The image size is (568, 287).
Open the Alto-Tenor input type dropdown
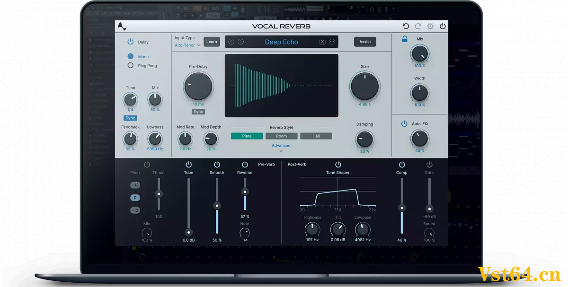pyautogui.click(x=187, y=45)
